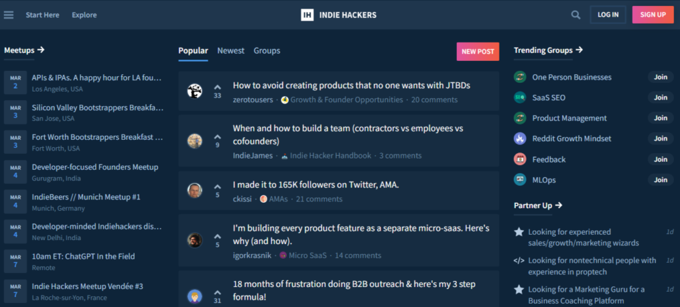Screen dimensions: 680x307
Task: Open Start Here in the nav
Action: tap(42, 15)
